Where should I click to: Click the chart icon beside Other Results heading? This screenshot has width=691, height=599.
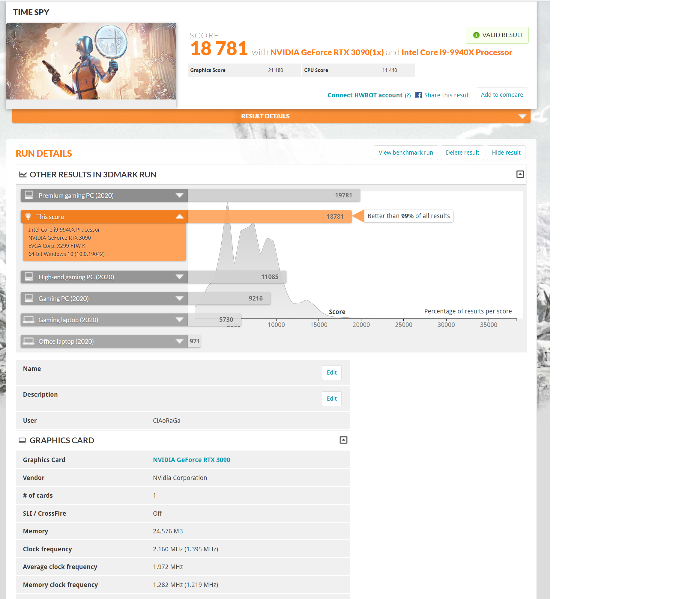(23, 174)
